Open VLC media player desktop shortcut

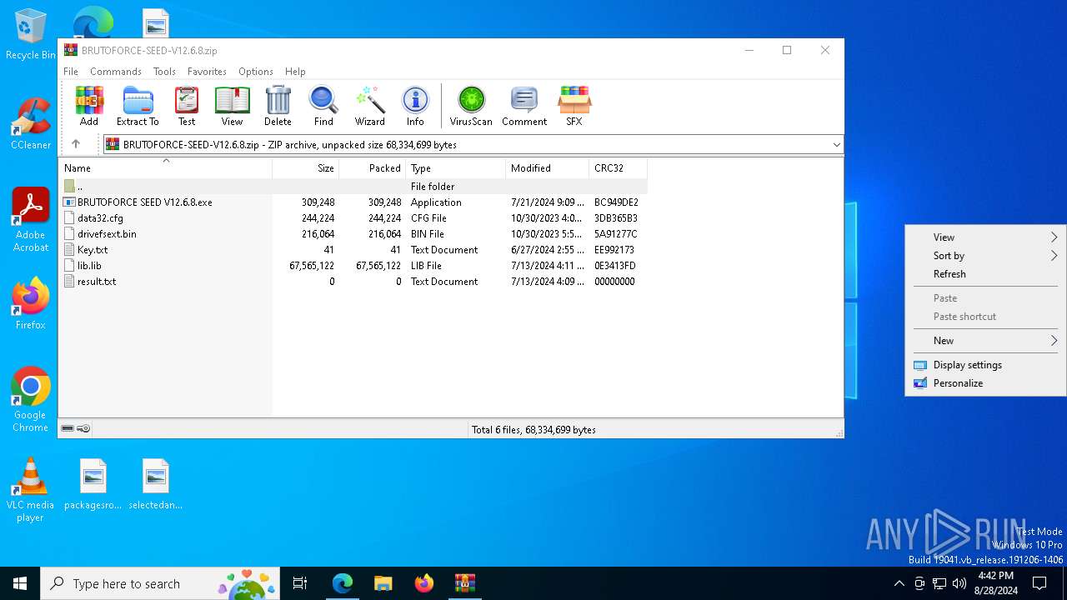[x=31, y=490]
